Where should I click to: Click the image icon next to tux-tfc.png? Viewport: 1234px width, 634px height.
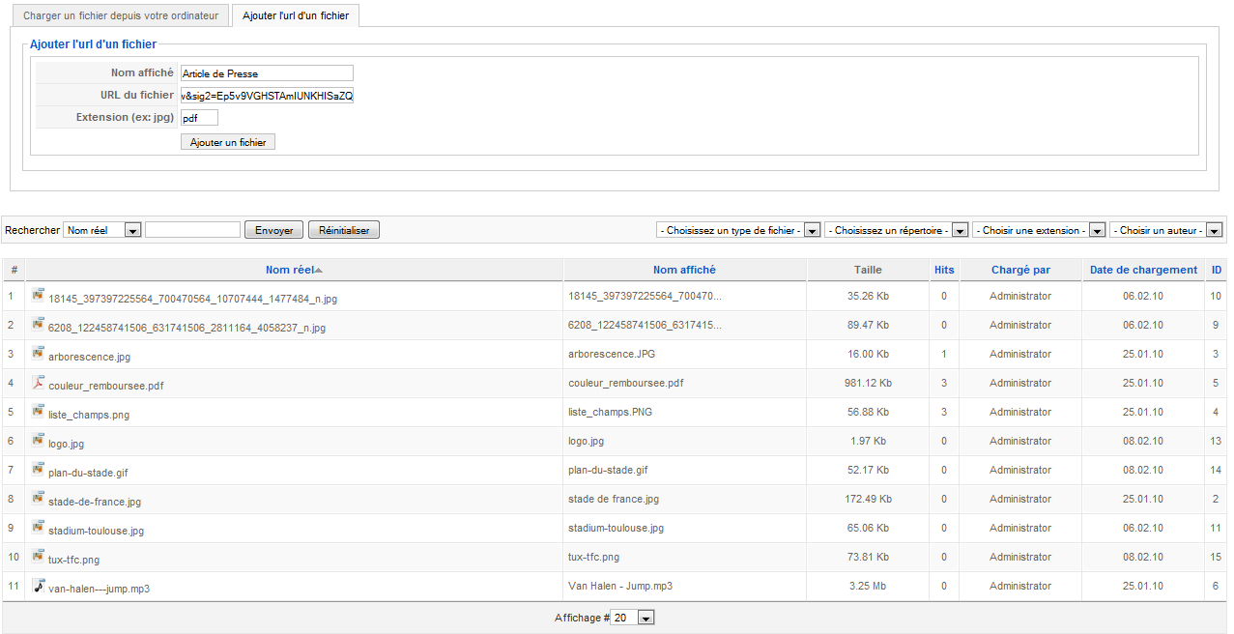tap(39, 557)
